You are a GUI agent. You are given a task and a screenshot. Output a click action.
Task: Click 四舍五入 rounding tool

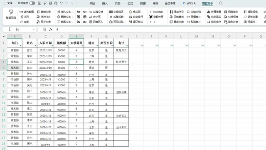tap(96, 22)
